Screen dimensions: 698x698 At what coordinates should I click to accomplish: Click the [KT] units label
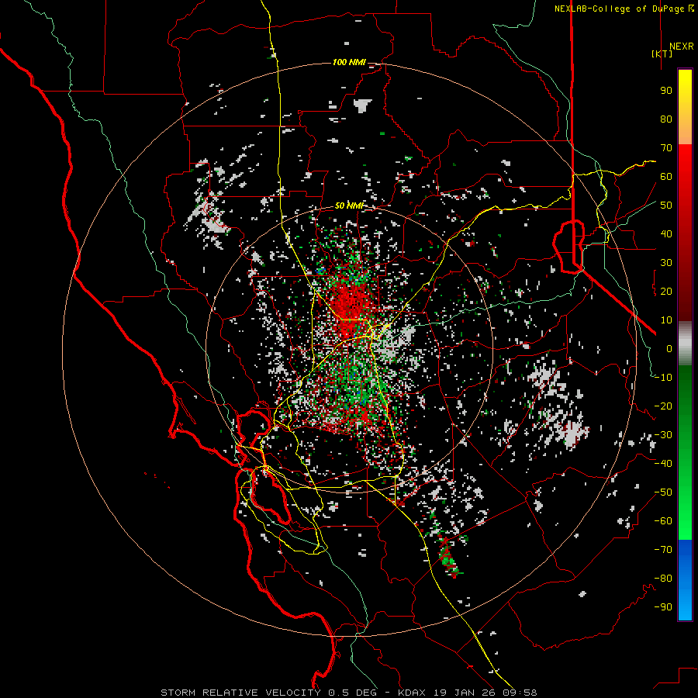click(662, 54)
